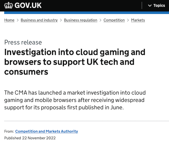Open the Business and industry breadcrumb

39,20
